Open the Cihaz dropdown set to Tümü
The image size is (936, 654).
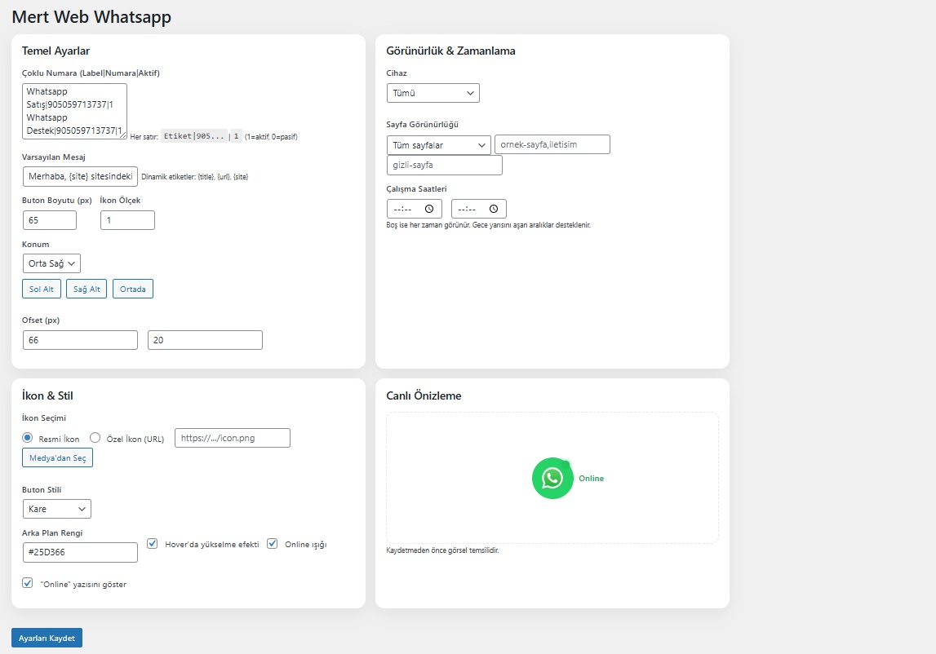433,93
